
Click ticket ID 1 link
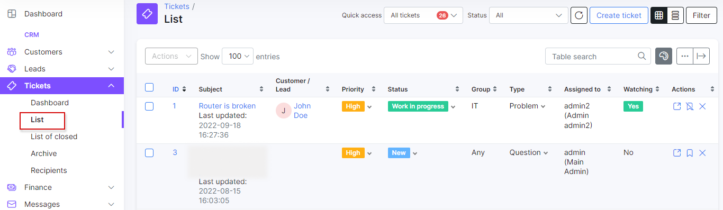coord(174,106)
